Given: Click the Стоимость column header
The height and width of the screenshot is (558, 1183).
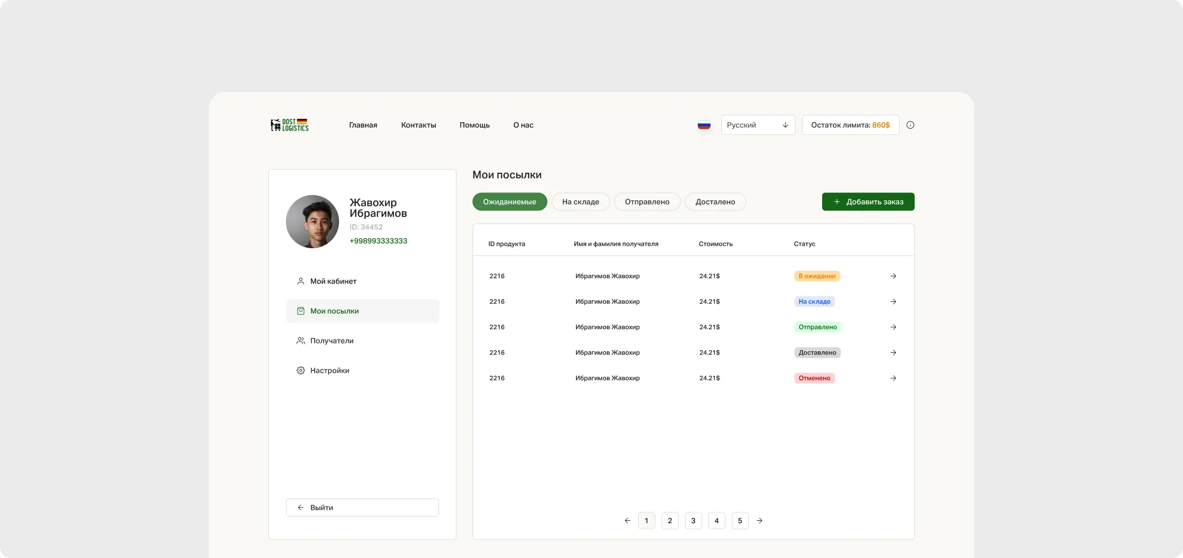Looking at the screenshot, I should 715,244.
